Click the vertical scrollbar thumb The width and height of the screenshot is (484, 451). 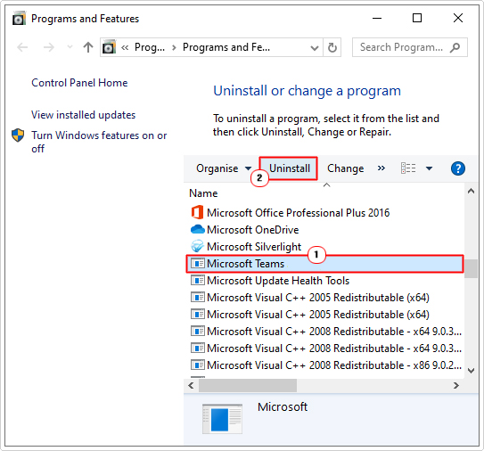pyautogui.click(x=471, y=269)
